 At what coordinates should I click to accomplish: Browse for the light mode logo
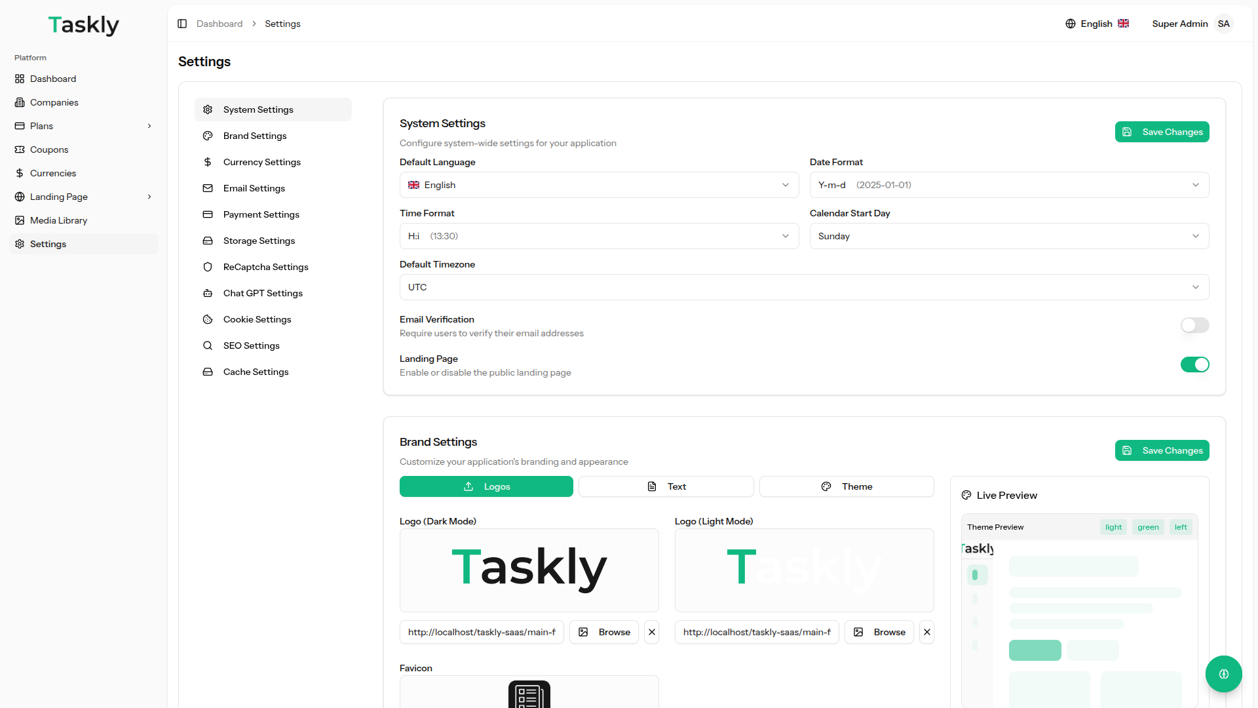coord(879,632)
